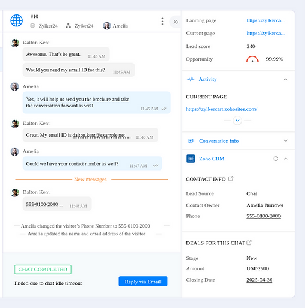Click the Activity section title
Image resolution: width=306 pixels, height=308 pixels.
pos(207,79)
